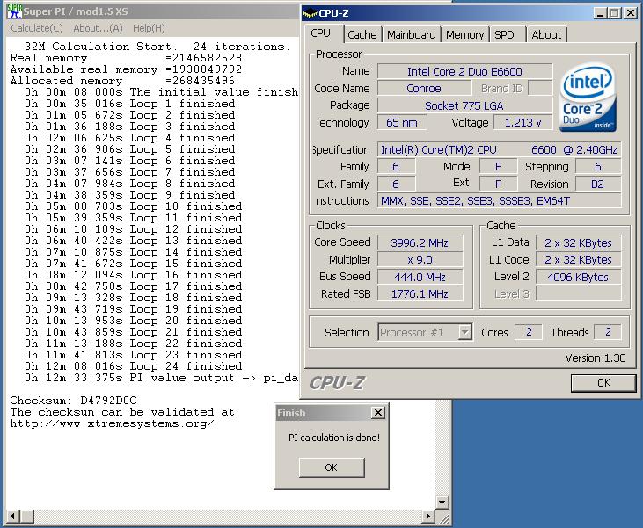The height and width of the screenshot is (528, 643).
Task: Click the Core Speed value 3996.2 MHz
Action: pos(420,242)
